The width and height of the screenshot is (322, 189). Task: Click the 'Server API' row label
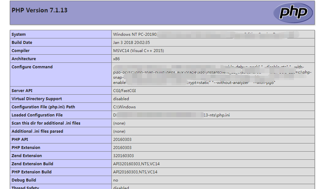(x=22, y=91)
